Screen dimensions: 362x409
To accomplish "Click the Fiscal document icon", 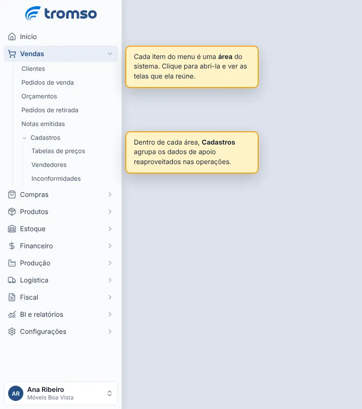I will (12, 297).
